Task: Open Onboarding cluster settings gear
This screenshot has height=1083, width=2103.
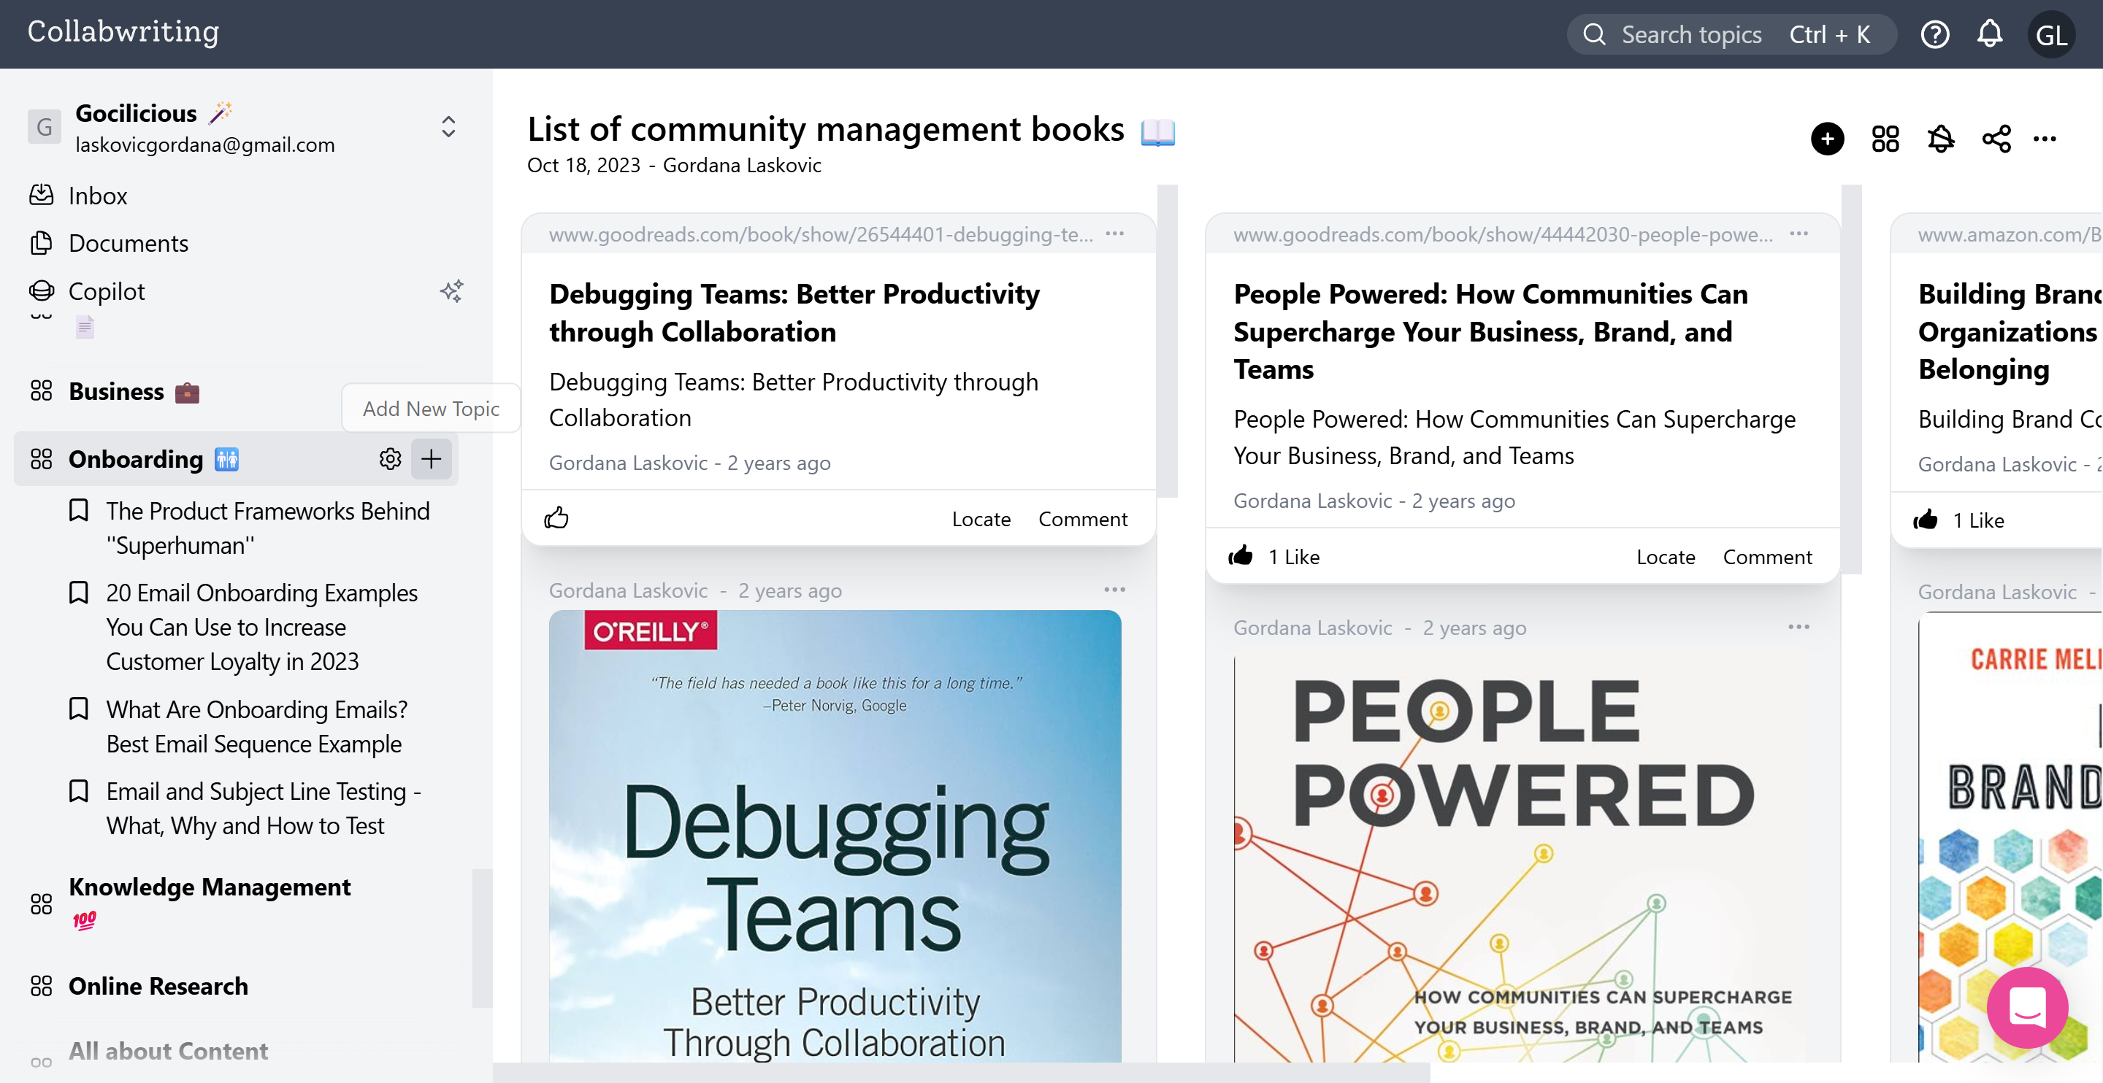Action: pos(390,458)
